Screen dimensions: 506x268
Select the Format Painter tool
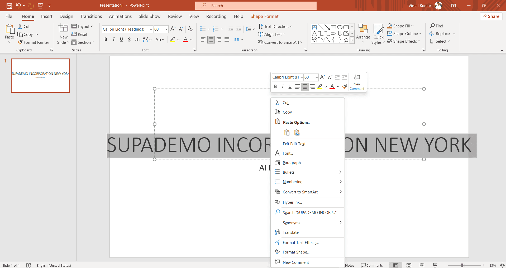coord(34,42)
